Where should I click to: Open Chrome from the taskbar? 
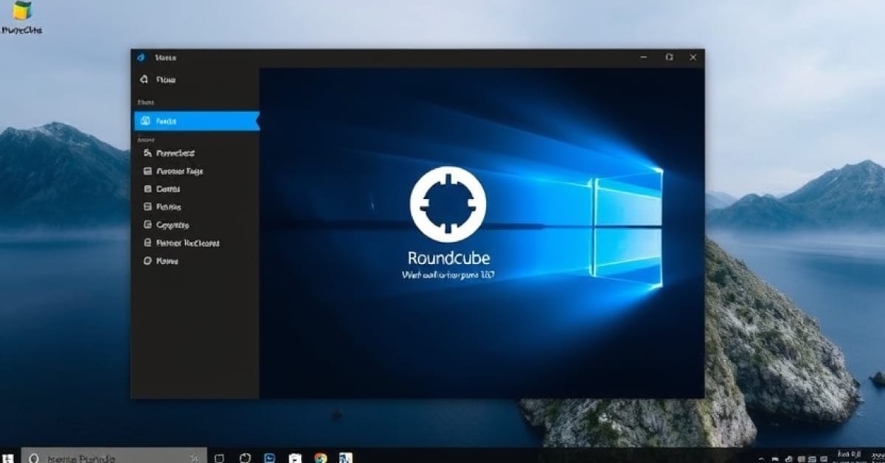click(x=319, y=456)
